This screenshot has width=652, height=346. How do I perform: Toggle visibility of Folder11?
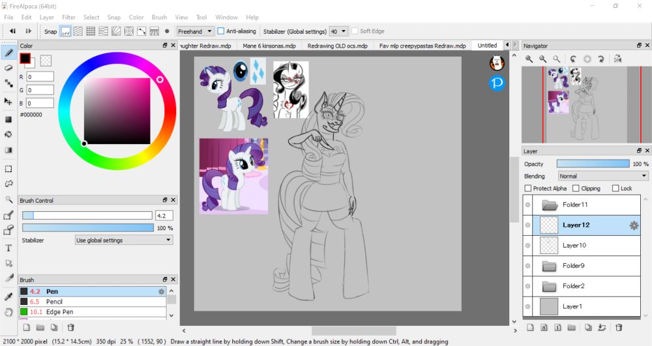click(527, 205)
